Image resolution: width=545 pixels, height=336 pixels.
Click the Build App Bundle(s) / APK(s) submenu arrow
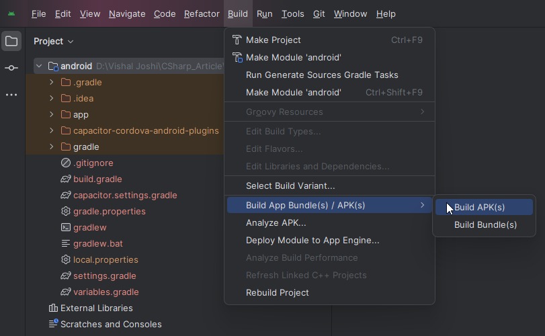tap(422, 205)
